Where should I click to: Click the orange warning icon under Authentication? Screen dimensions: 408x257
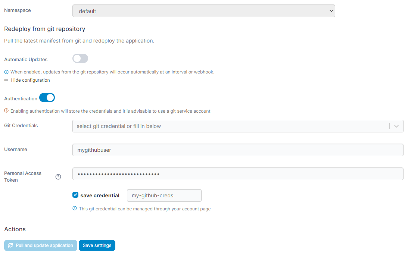(x=6, y=111)
